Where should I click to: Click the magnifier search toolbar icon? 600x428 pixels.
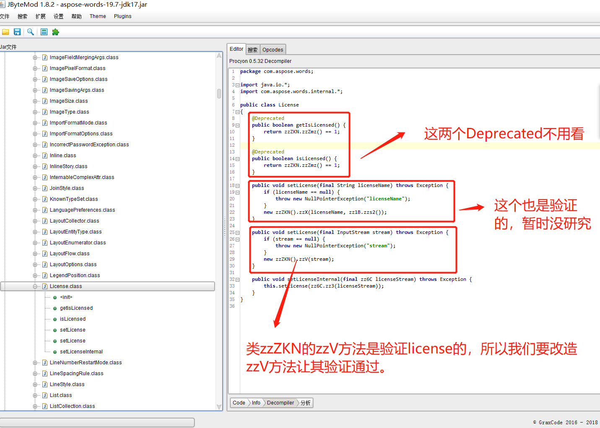(30, 32)
